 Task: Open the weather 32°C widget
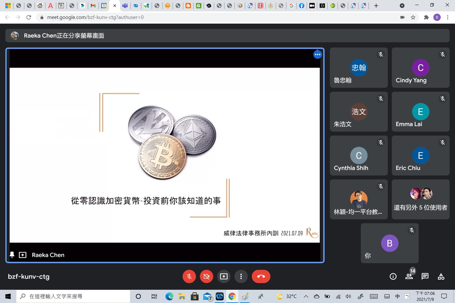287,296
